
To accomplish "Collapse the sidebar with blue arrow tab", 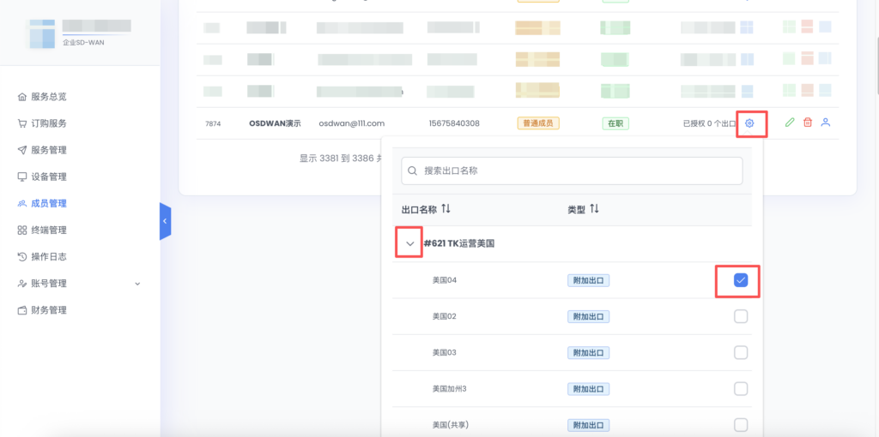I will (x=165, y=222).
